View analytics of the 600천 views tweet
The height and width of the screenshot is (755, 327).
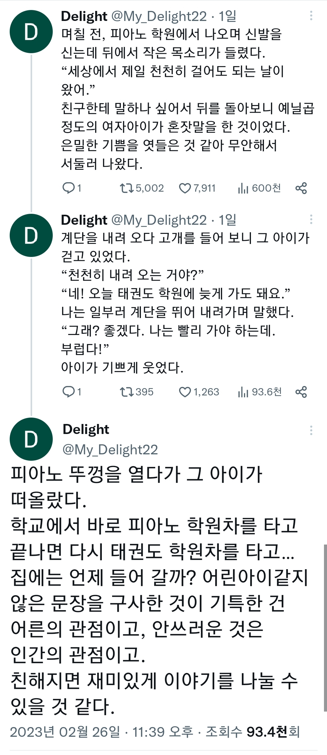[243, 188]
